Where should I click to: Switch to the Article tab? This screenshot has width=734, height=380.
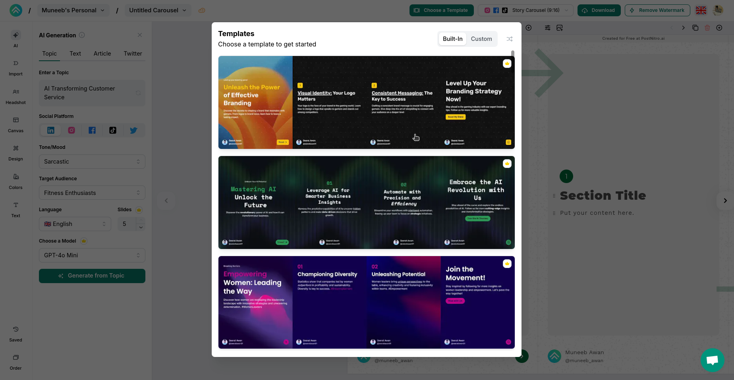pos(102,54)
